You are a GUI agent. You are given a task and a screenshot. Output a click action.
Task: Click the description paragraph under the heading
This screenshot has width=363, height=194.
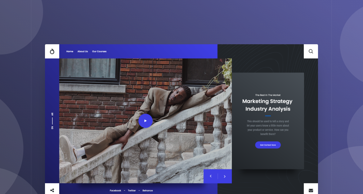[268, 128]
